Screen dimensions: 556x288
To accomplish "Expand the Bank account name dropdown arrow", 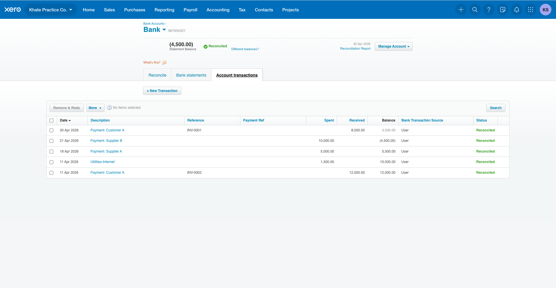I will 164,30.
